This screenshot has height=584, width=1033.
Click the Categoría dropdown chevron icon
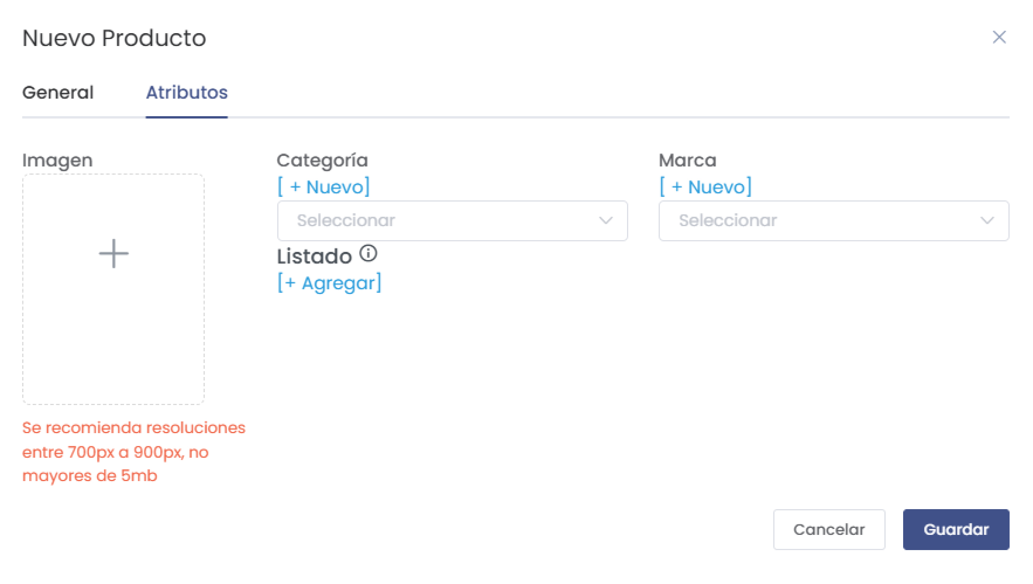click(606, 220)
